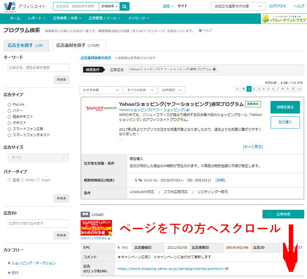The height and width of the screenshot is (279, 307).
Task: Click 再検索 button under 広告ID field
Action: coord(61,235)
